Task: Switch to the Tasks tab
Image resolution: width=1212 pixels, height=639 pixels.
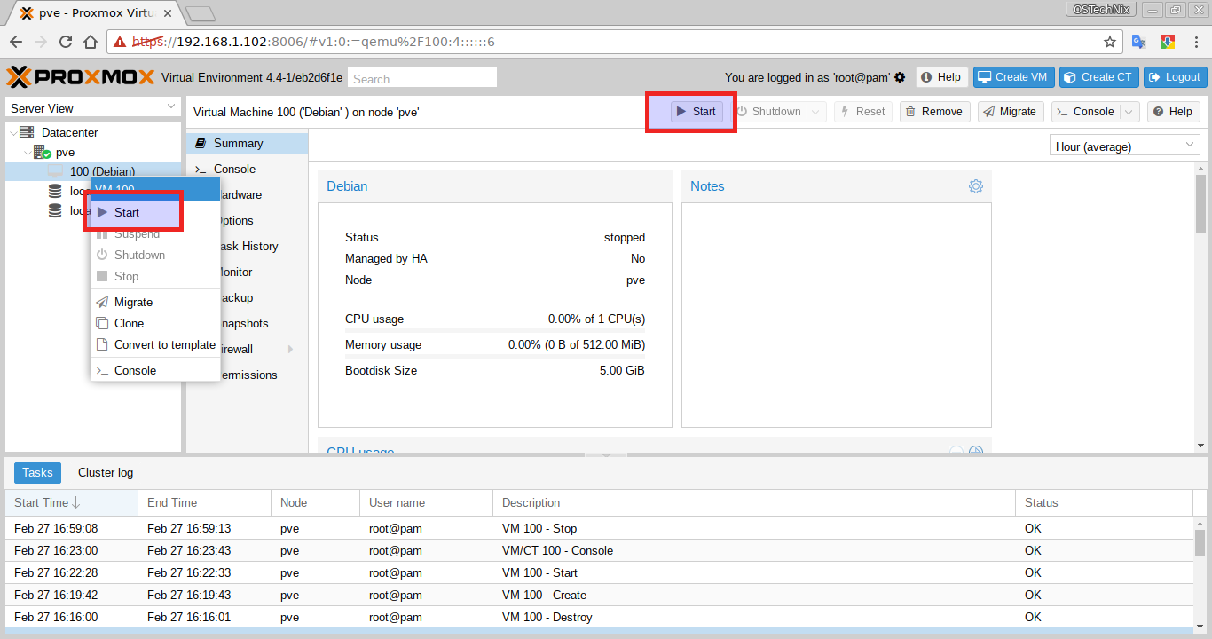Action: pyautogui.click(x=37, y=473)
